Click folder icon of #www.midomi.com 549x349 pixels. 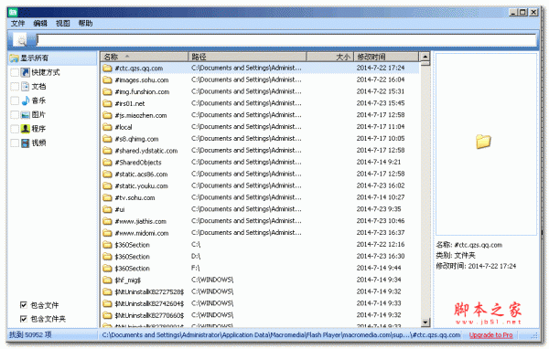[107, 233]
